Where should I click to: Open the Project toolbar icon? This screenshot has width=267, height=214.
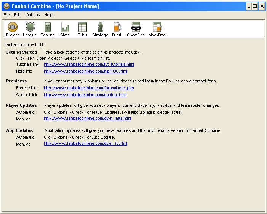pos(13,30)
